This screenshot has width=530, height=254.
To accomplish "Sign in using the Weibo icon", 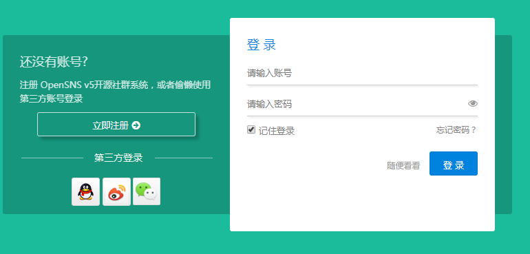I will click(116, 191).
